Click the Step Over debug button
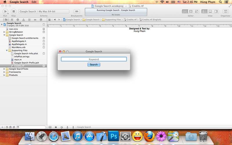This screenshot has width=232, height=145. pyautogui.click(x=61, y=127)
